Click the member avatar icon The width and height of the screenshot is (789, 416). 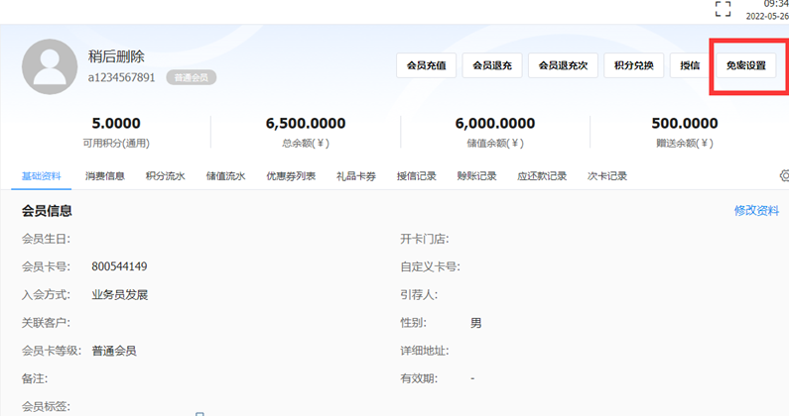(x=50, y=66)
